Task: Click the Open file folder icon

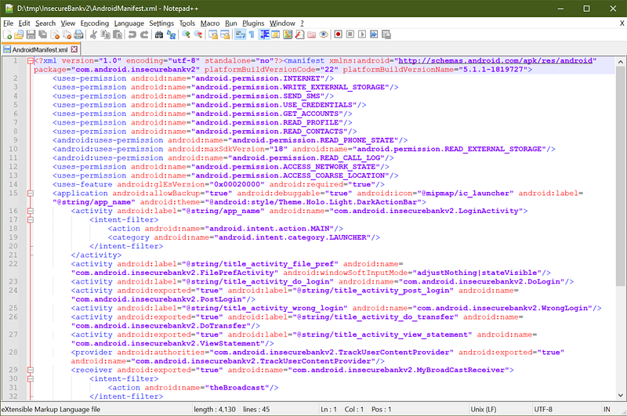Action: pos(19,34)
